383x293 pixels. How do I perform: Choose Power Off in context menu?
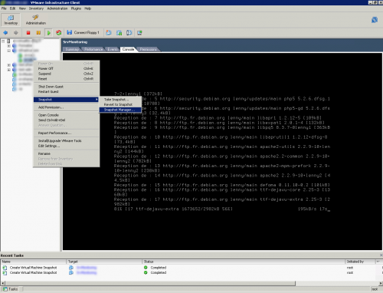pos(67,68)
